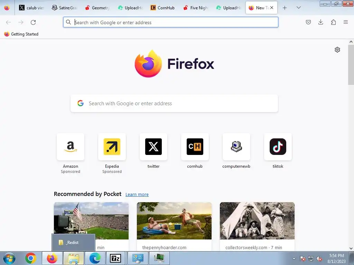
Task: Open Windows Explorer from taskbar
Action: 74,258
